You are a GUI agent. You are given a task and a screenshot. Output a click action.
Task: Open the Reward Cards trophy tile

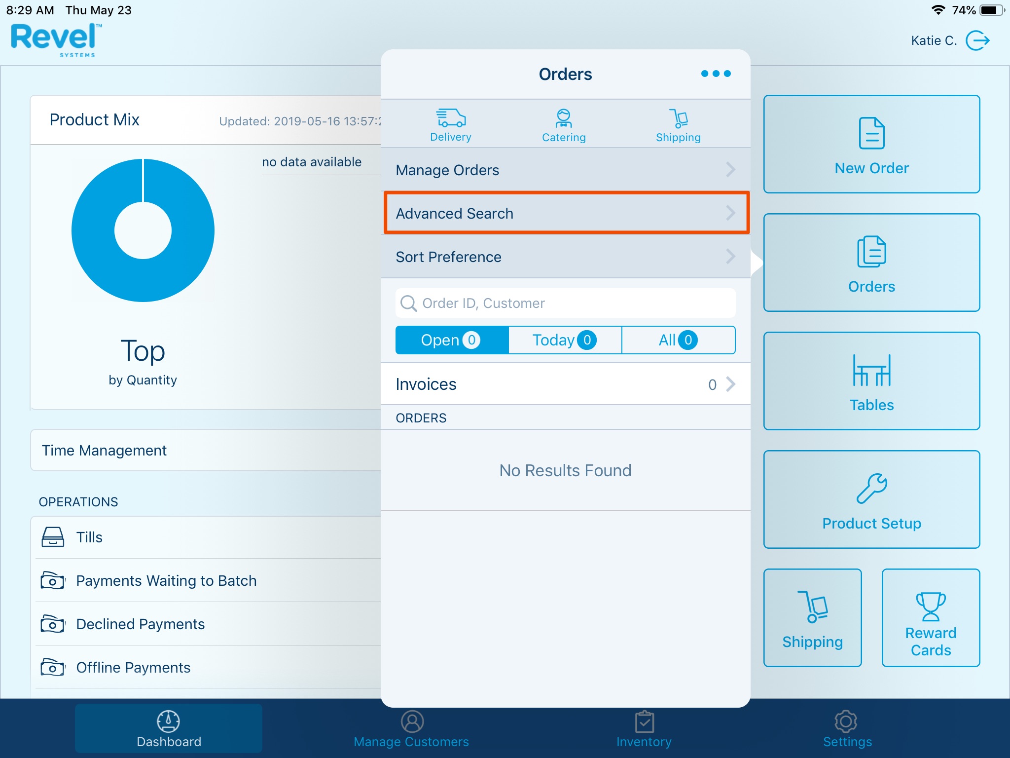pos(931,618)
